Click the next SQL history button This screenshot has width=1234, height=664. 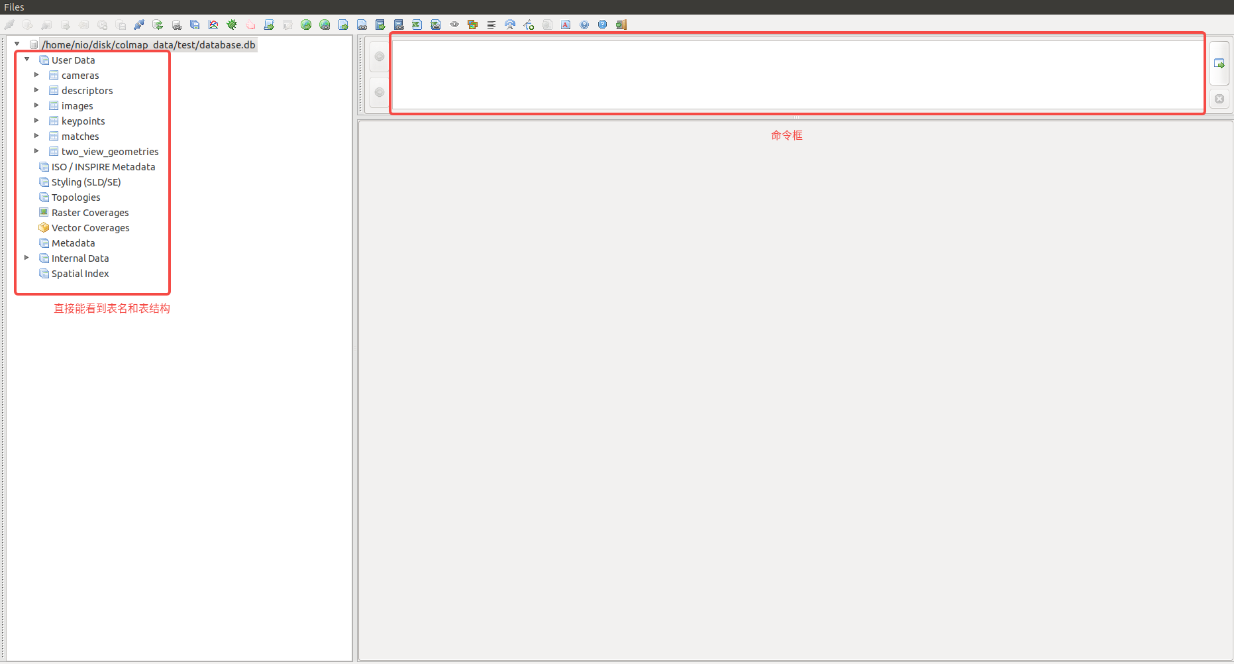click(380, 92)
